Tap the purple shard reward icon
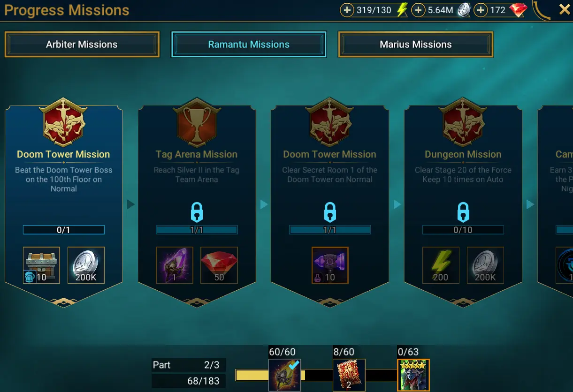The image size is (573, 392). click(175, 265)
